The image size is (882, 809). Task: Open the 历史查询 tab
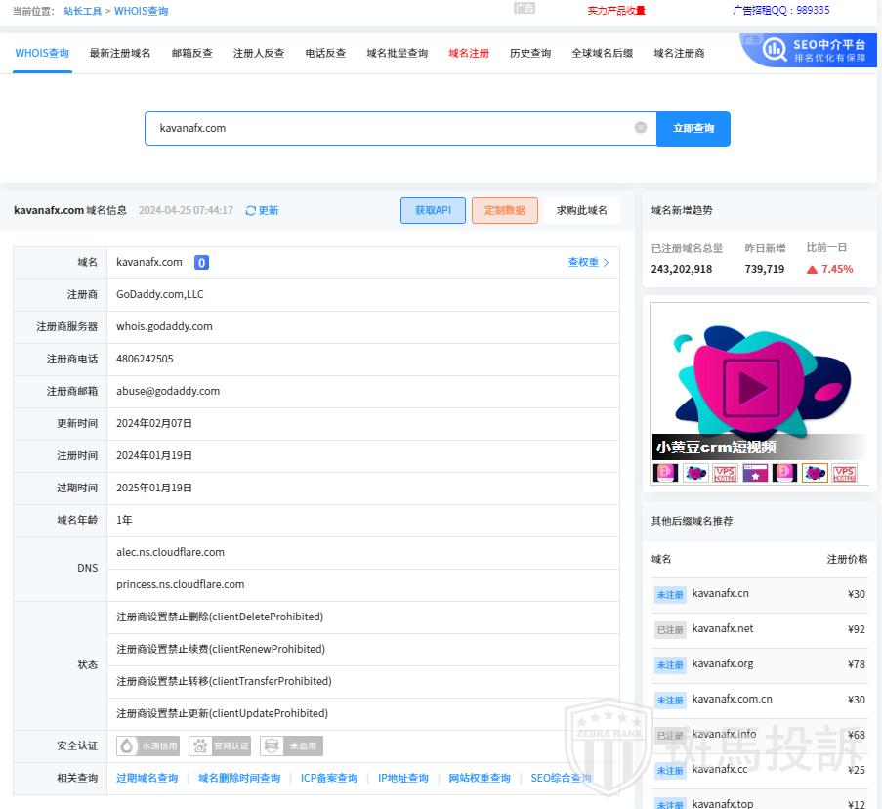pyautogui.click(x=530, y=53)
